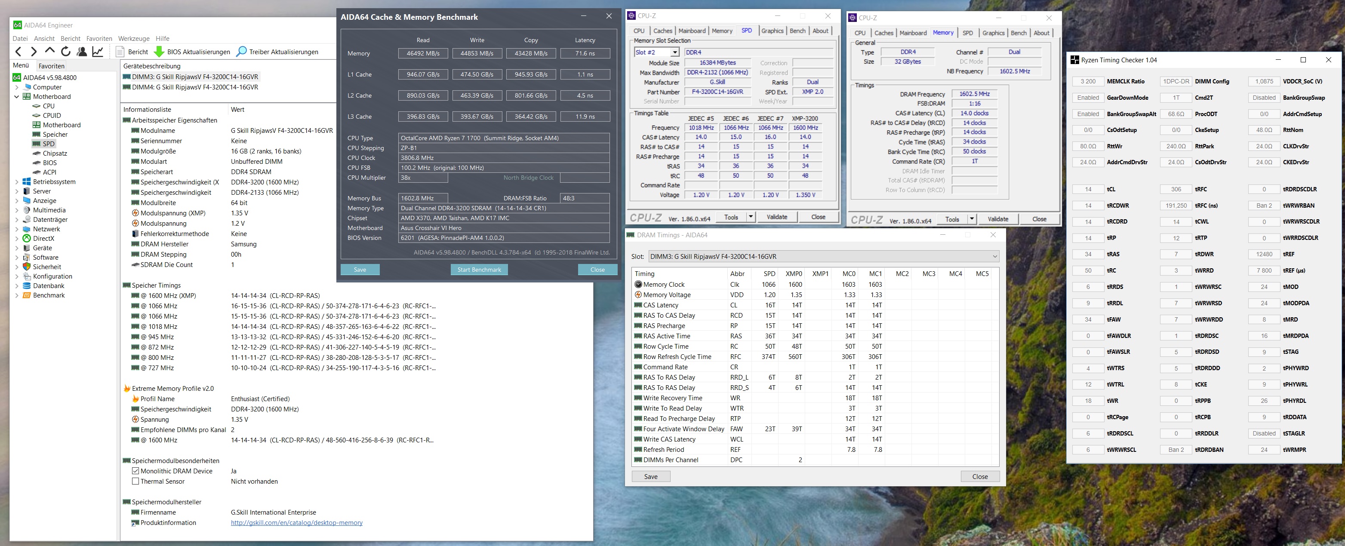The height and width of the screenshot is (546, 1345).
Task: Switch to the Favoriten panel tab
Action: click(x=52, y=66)
